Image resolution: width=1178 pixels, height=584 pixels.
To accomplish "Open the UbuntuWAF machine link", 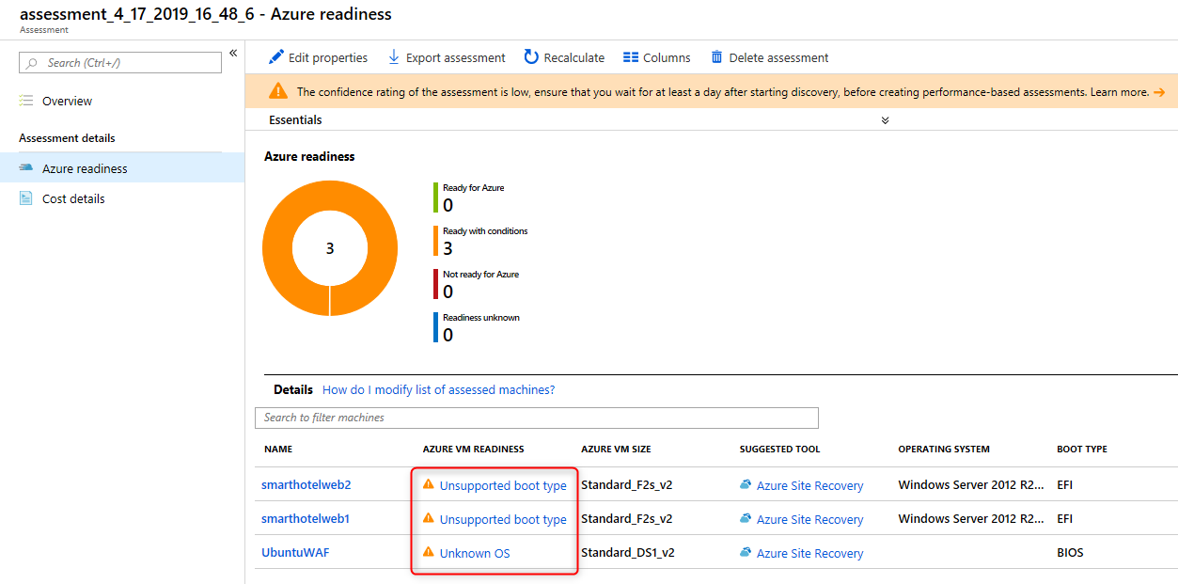I will pos(295,552).
